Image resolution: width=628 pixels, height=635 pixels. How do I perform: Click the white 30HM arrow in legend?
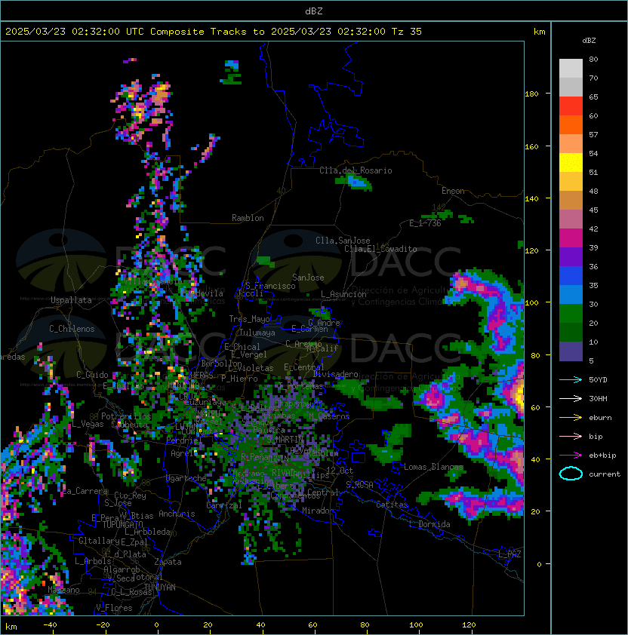571,398
